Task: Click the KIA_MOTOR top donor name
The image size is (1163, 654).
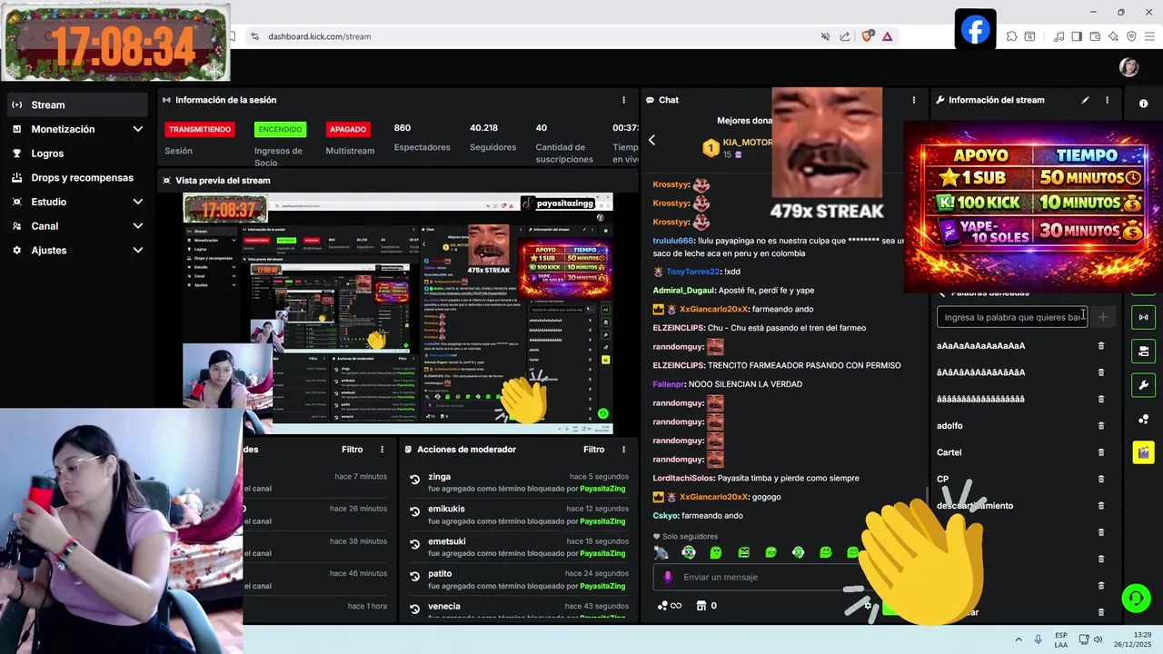Action: (747, 143)
